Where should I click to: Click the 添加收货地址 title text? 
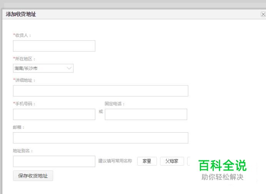click(x=21, y=14)
